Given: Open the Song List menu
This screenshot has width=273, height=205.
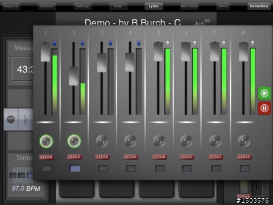Looking at the screenshot, I should [x=11, y=6].
